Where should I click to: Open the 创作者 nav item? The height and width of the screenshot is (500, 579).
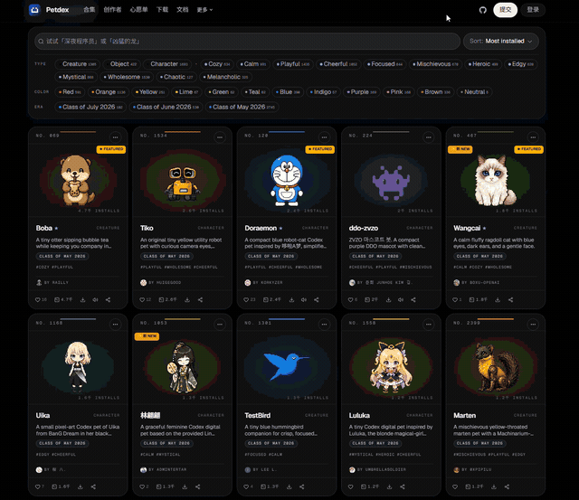(x=112, y=10)
